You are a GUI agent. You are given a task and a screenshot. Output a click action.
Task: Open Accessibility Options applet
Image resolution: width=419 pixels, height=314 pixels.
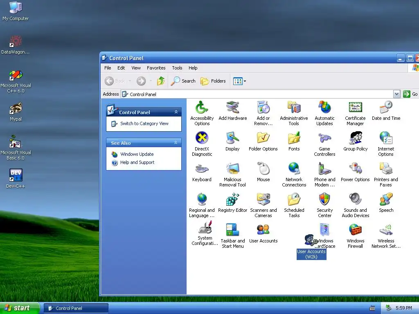(202, 113)
